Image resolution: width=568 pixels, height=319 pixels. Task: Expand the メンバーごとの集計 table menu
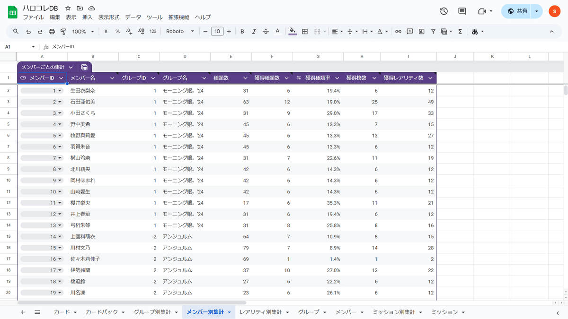pyautogui.click(x=71, y=67)
